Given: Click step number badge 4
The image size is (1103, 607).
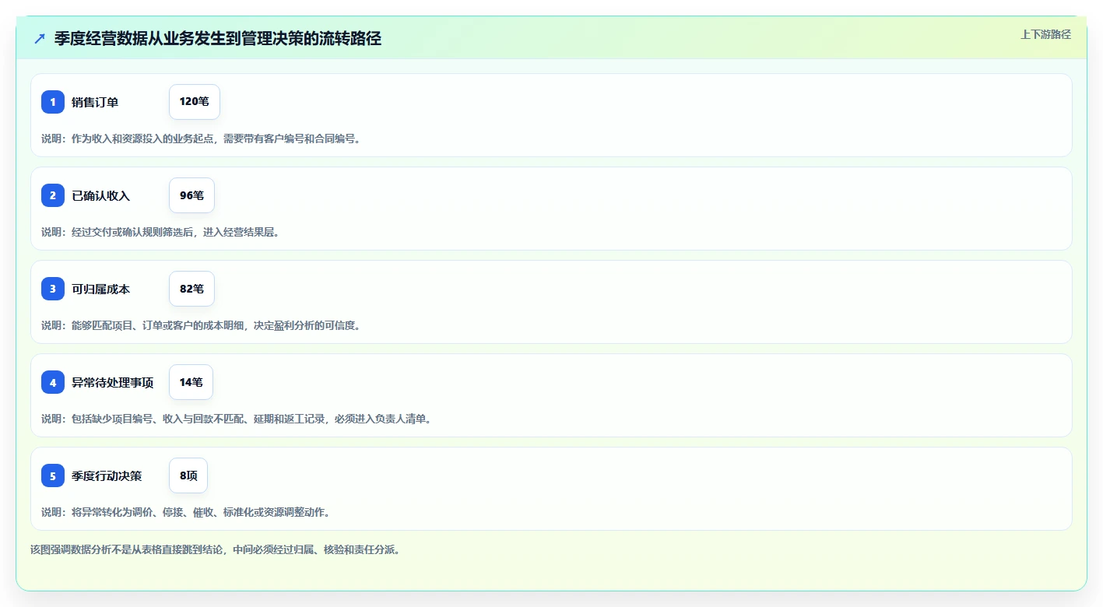Looking at the screenshot, I should pyautogui.click(x=53, y=382).
